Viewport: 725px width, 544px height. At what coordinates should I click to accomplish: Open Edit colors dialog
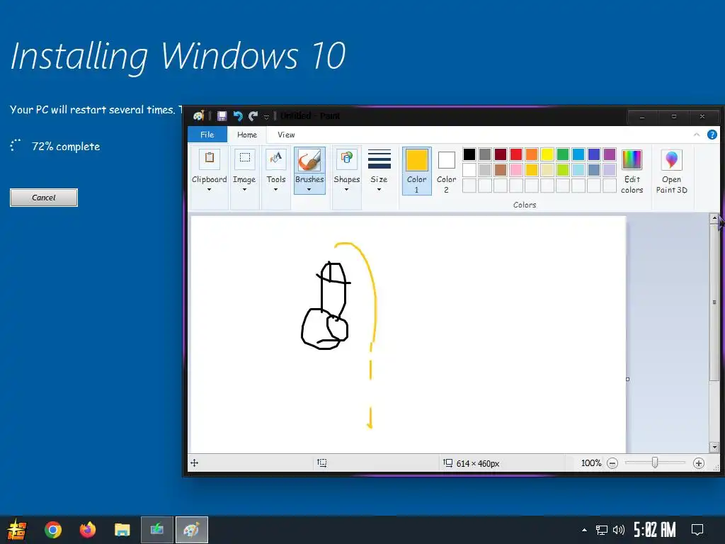click(x=632, y=171)
